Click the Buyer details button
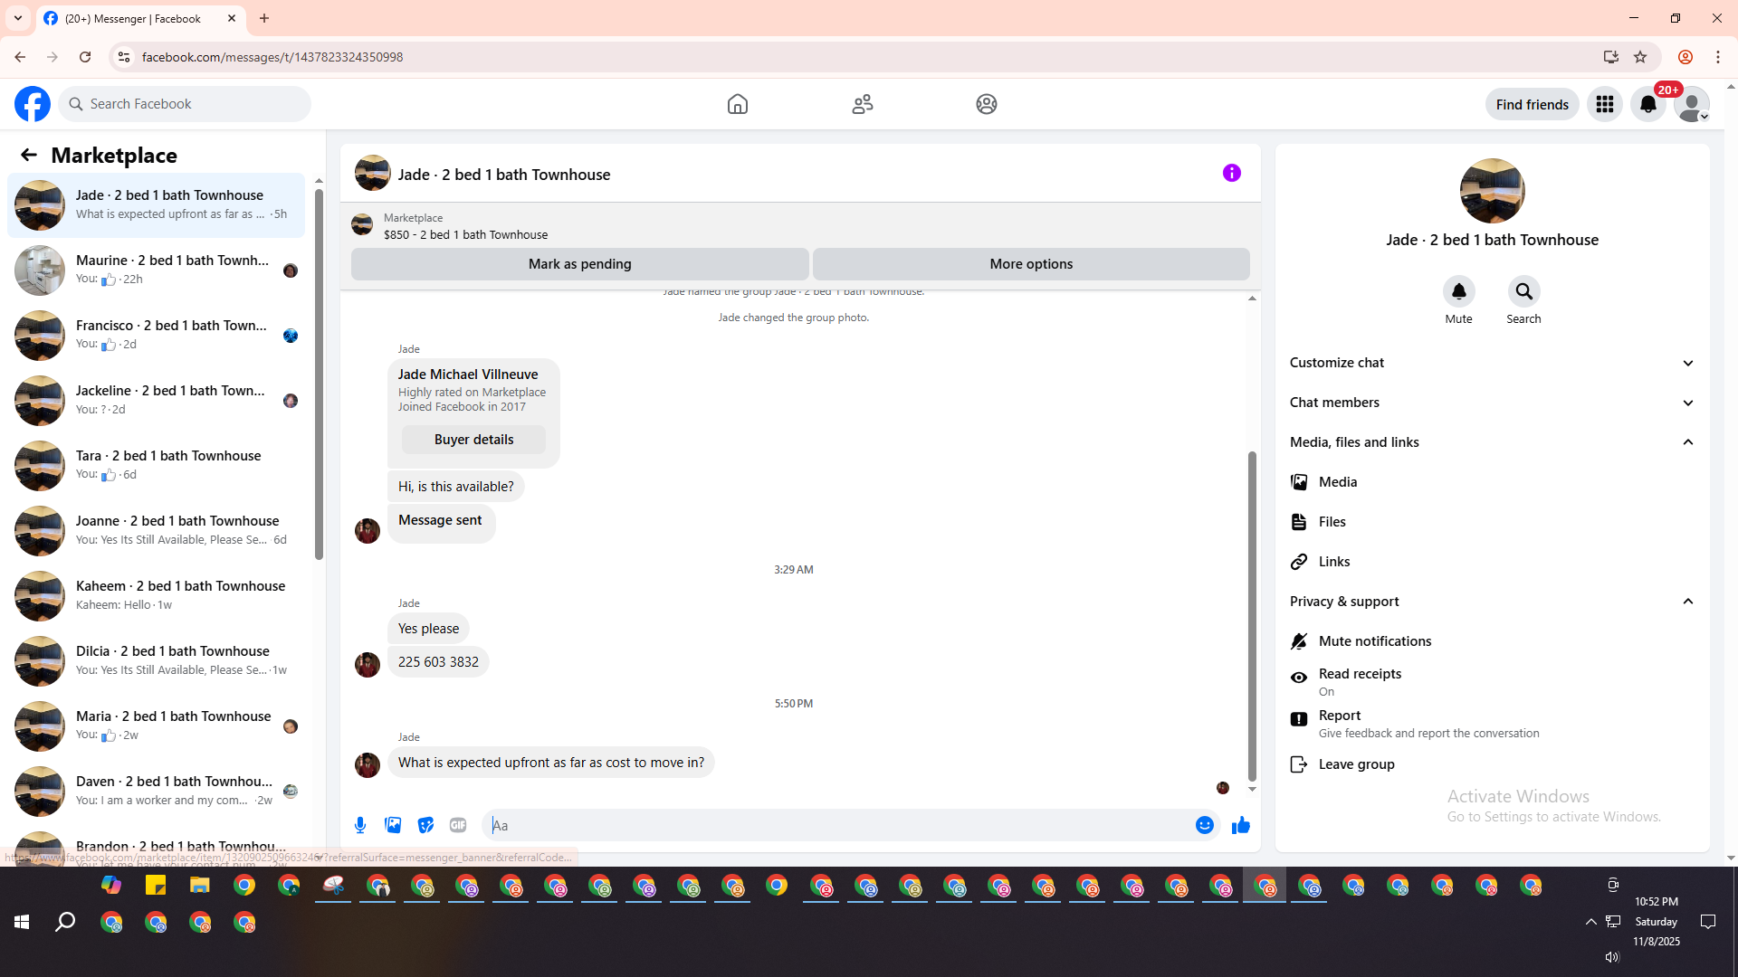Image resolution: width=1738 pixels, height=977 pixels. 473,440
